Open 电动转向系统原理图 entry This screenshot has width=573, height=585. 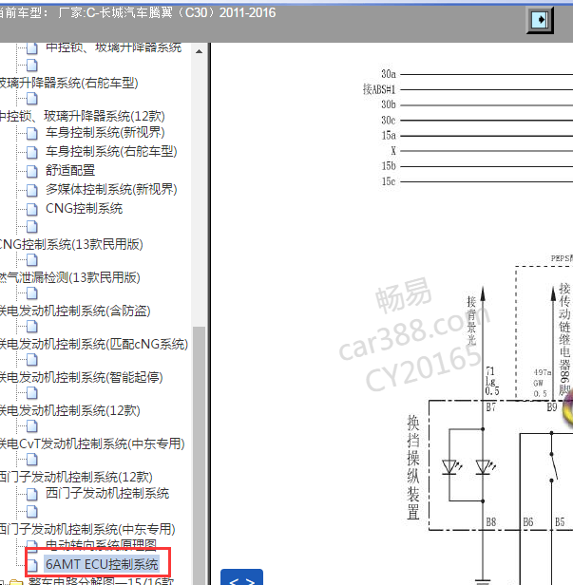(x=101, y=544)
